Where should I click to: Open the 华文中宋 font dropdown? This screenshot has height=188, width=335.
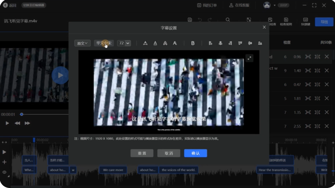click(x=104, y=43)
